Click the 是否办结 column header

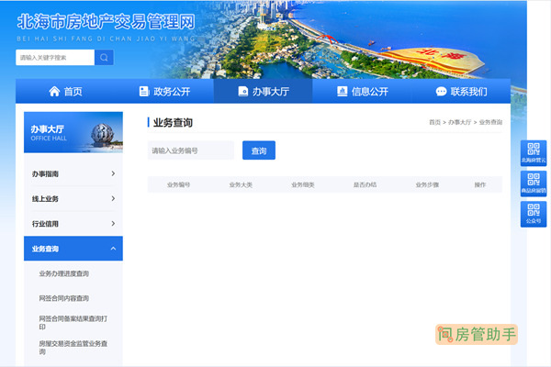[x=365, y=184]
